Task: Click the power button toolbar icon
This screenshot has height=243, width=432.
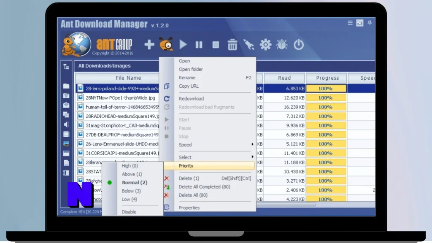Action: (x=298, y=45)
